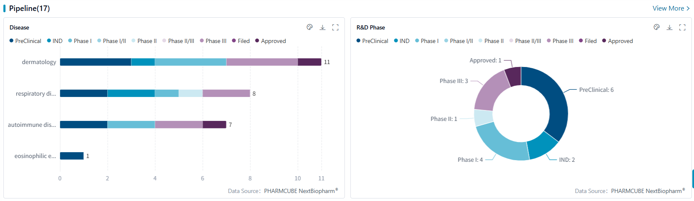694x201 pixels.
Task: Click the autoimmune disease Approved bar segment
Action: 214,125
